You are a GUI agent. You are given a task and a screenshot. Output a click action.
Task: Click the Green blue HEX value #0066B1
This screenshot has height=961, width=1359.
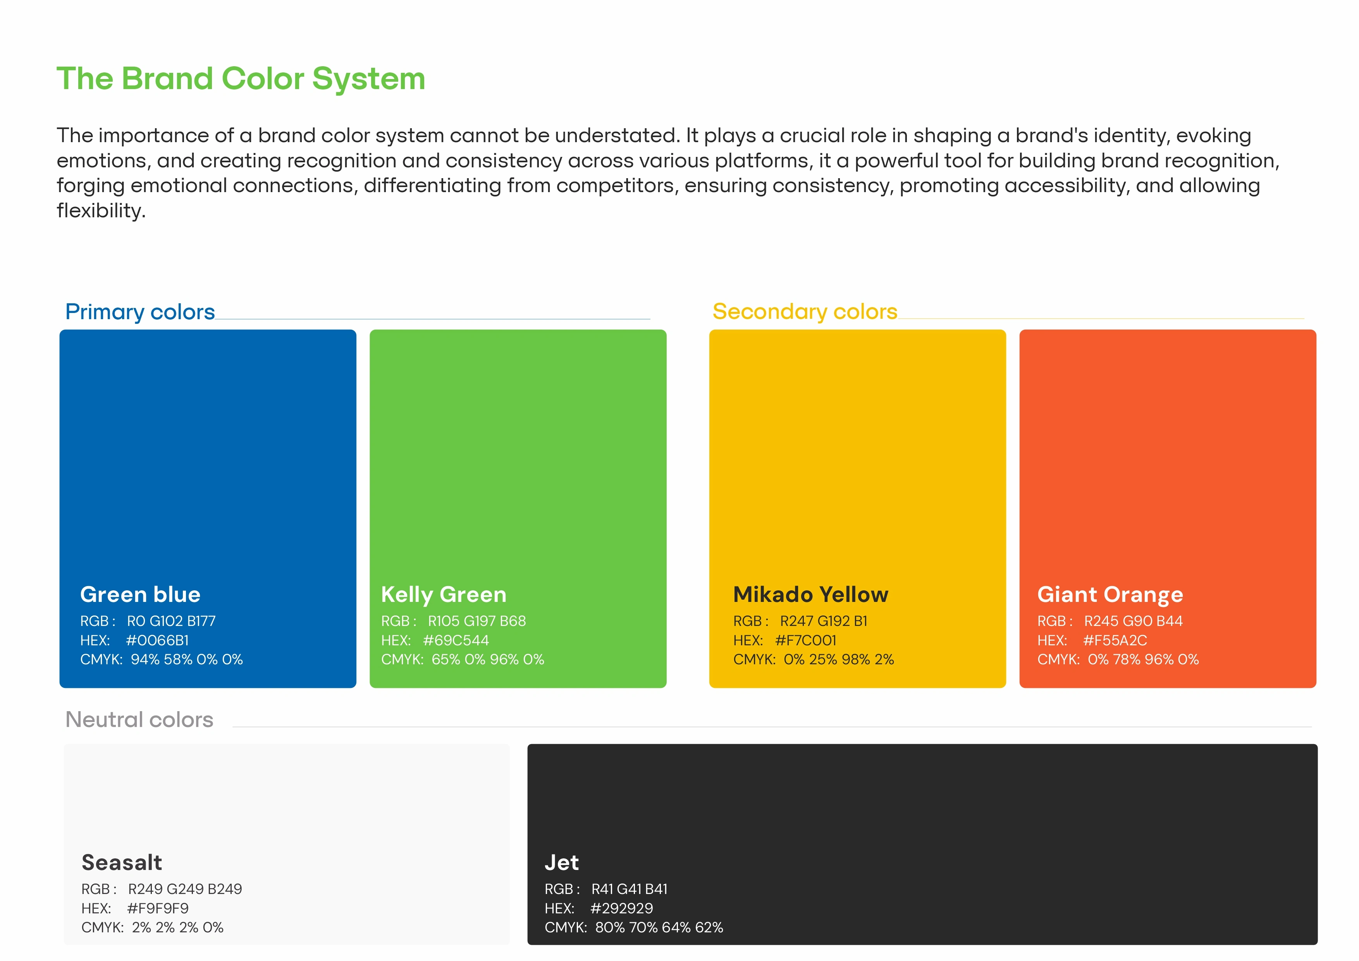point(157,640)
